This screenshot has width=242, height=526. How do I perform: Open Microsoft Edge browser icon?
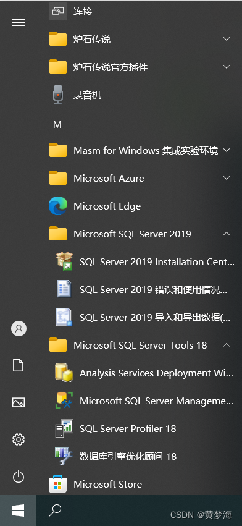58,206
